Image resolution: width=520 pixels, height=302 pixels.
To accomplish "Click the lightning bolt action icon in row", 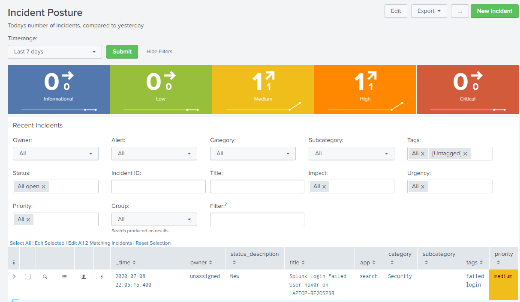I will [102, 277].
